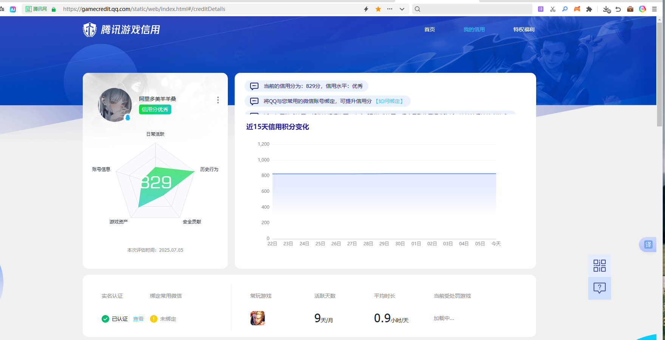Click the 腾讯网 site certificate badge
Screen dimensions: 665x340
(x=36, y=9)
